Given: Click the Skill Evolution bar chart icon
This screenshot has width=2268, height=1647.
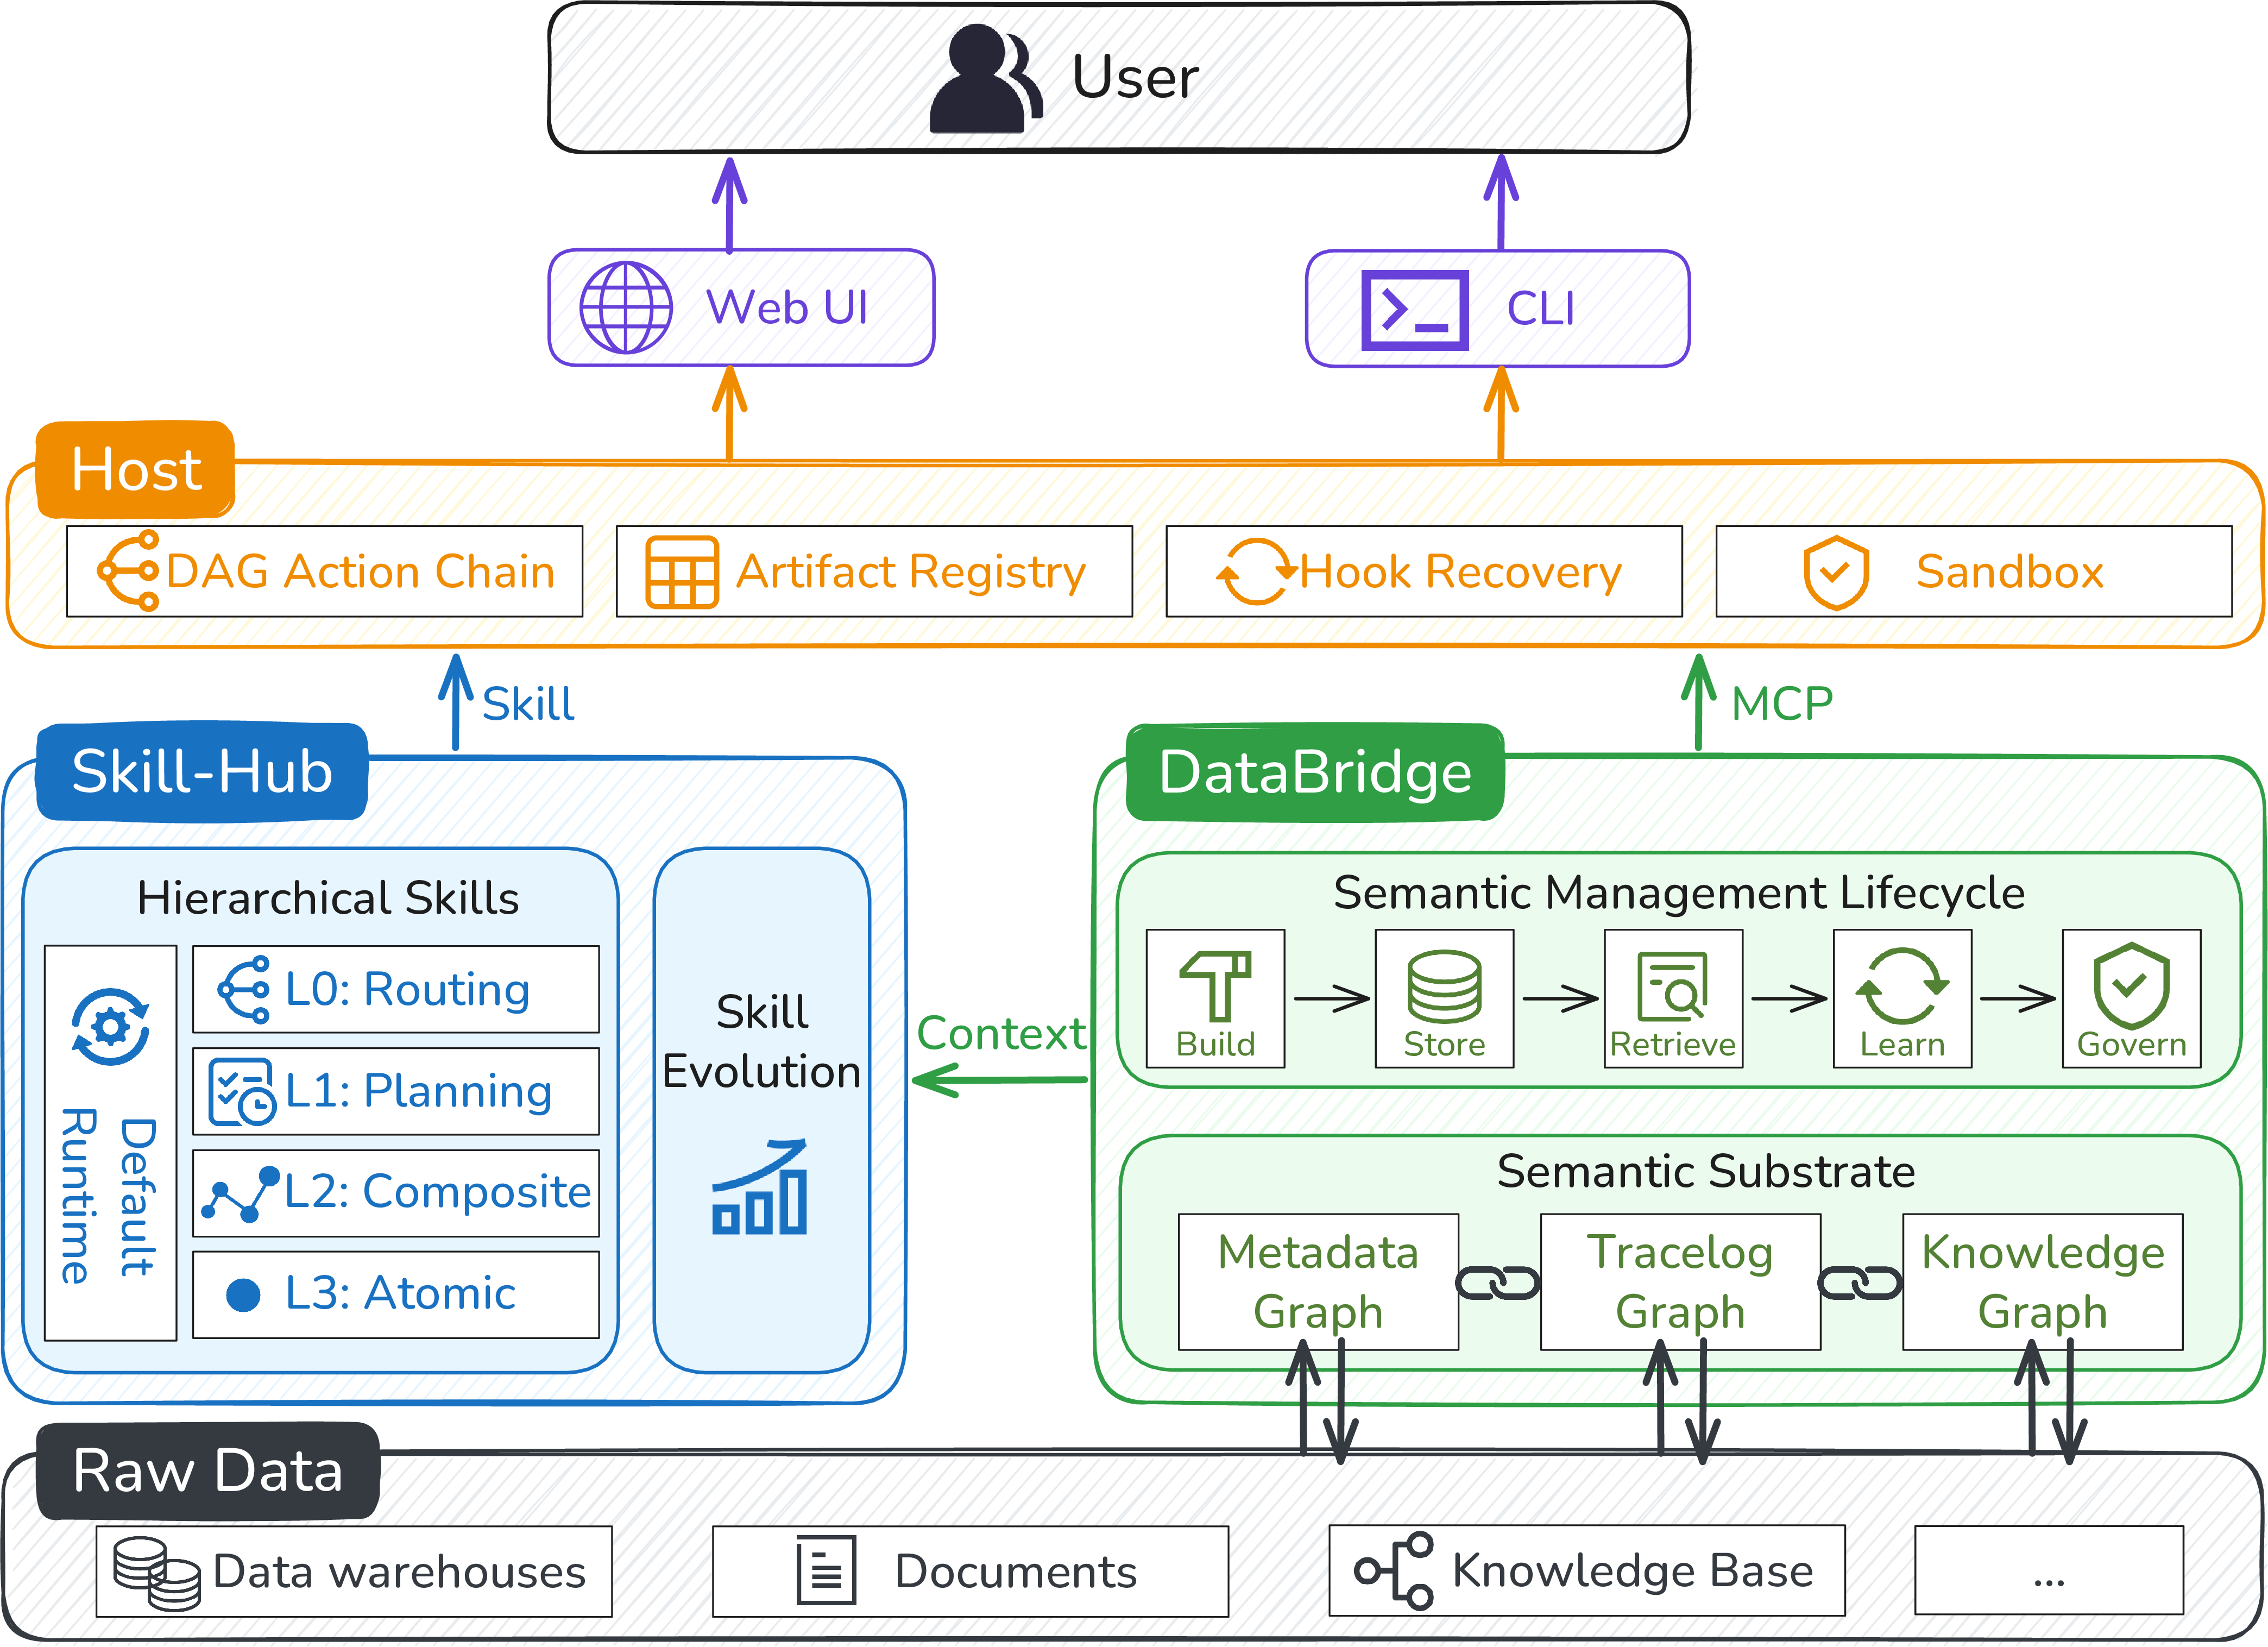Looking at the screenshot, I should (760, 1187).
